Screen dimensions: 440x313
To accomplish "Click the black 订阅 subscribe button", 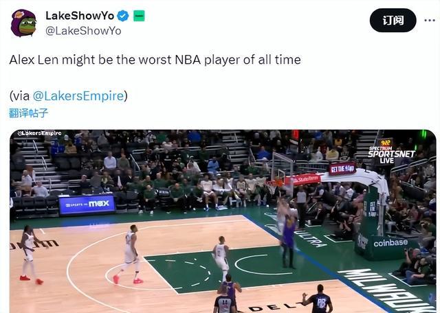I will coord(393,20).
